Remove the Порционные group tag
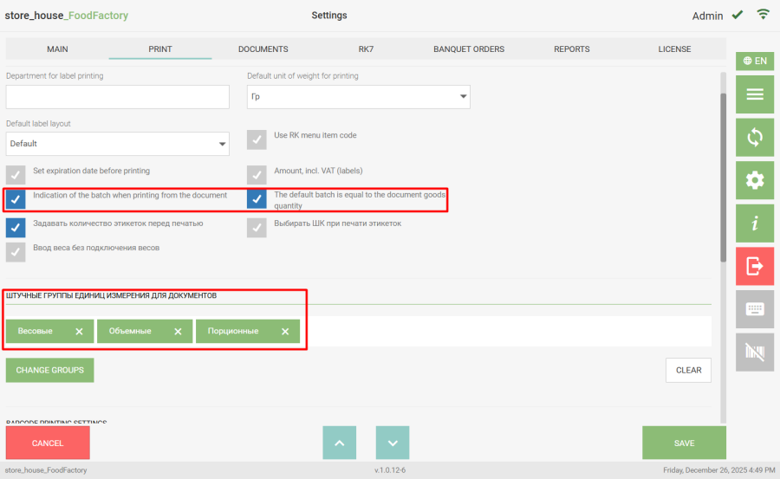Viewport: 780px width, 479px height. click(x=285, y=332)
